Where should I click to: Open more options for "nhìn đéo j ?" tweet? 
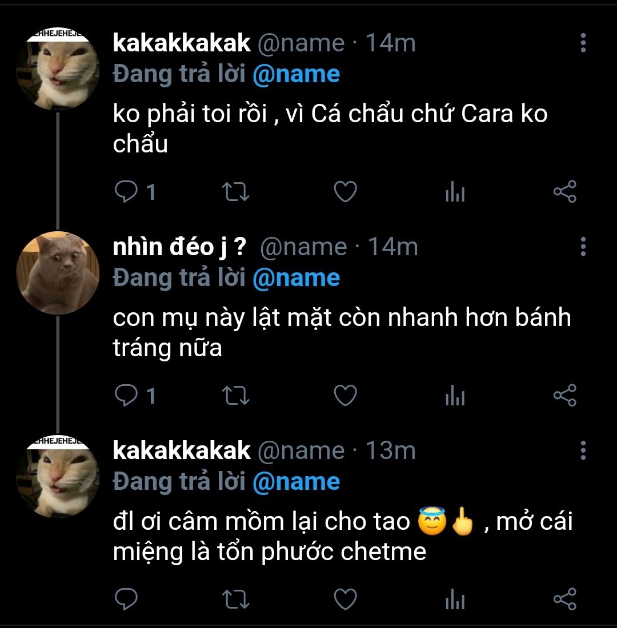coord(583,246)
